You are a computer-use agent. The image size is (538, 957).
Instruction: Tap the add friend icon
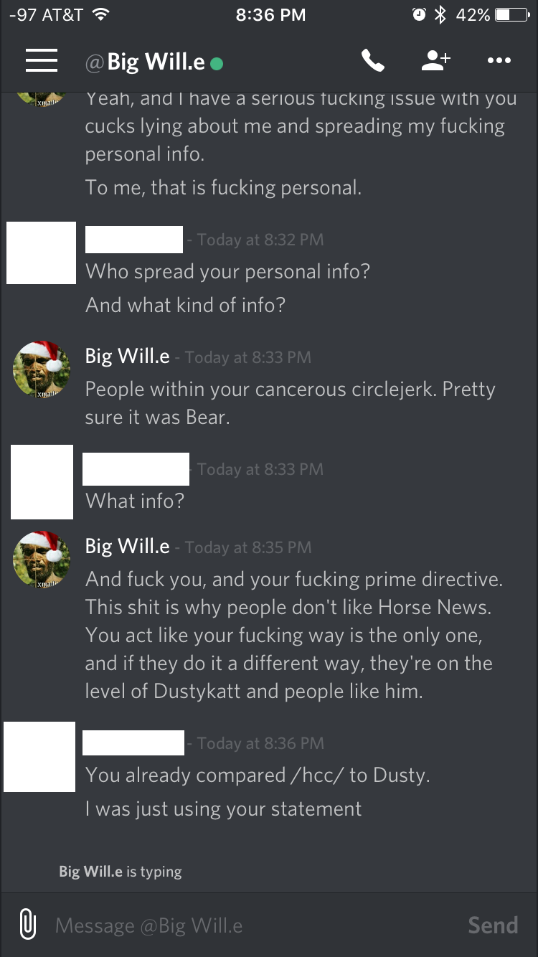435,61
